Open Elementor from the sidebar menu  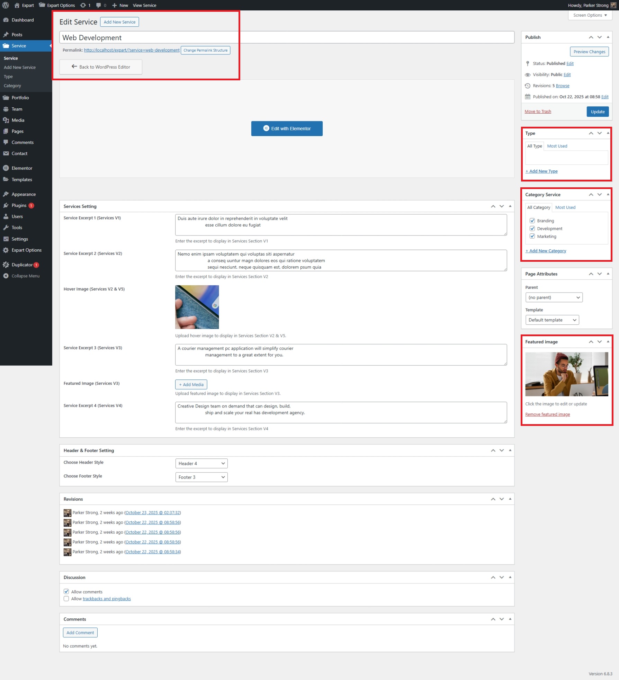[22, 168]
